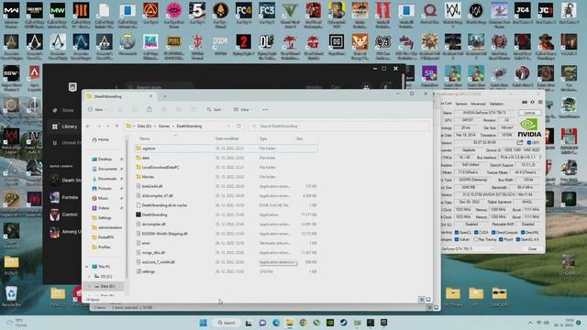Image resolution: width=587 pixels, height=330 pixels.
Task: Click the BIOS share/export icon in GPU-Z
Action: tap(520, 143)
